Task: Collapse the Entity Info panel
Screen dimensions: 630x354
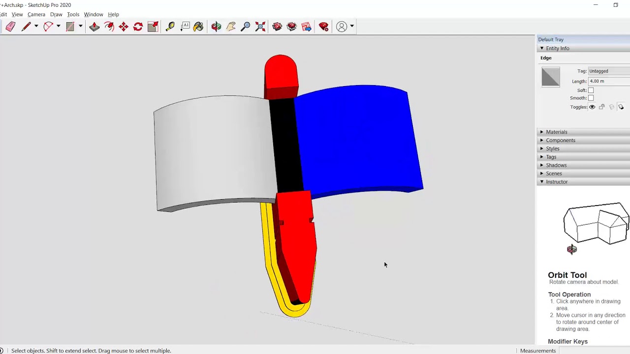Action: click(x=542, y=48)
